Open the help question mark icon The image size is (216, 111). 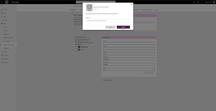(x=202, y=2)
